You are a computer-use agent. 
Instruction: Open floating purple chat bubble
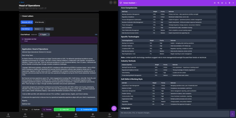click(114, 108)
